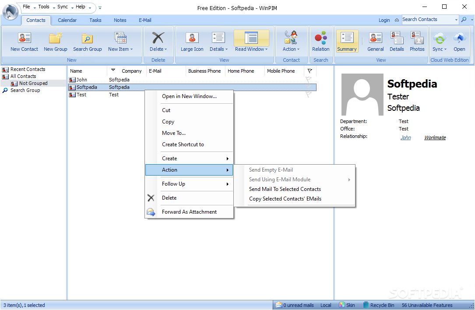Open the Notes tab
Screen dimensions: 475x310
tap(120, 20)
